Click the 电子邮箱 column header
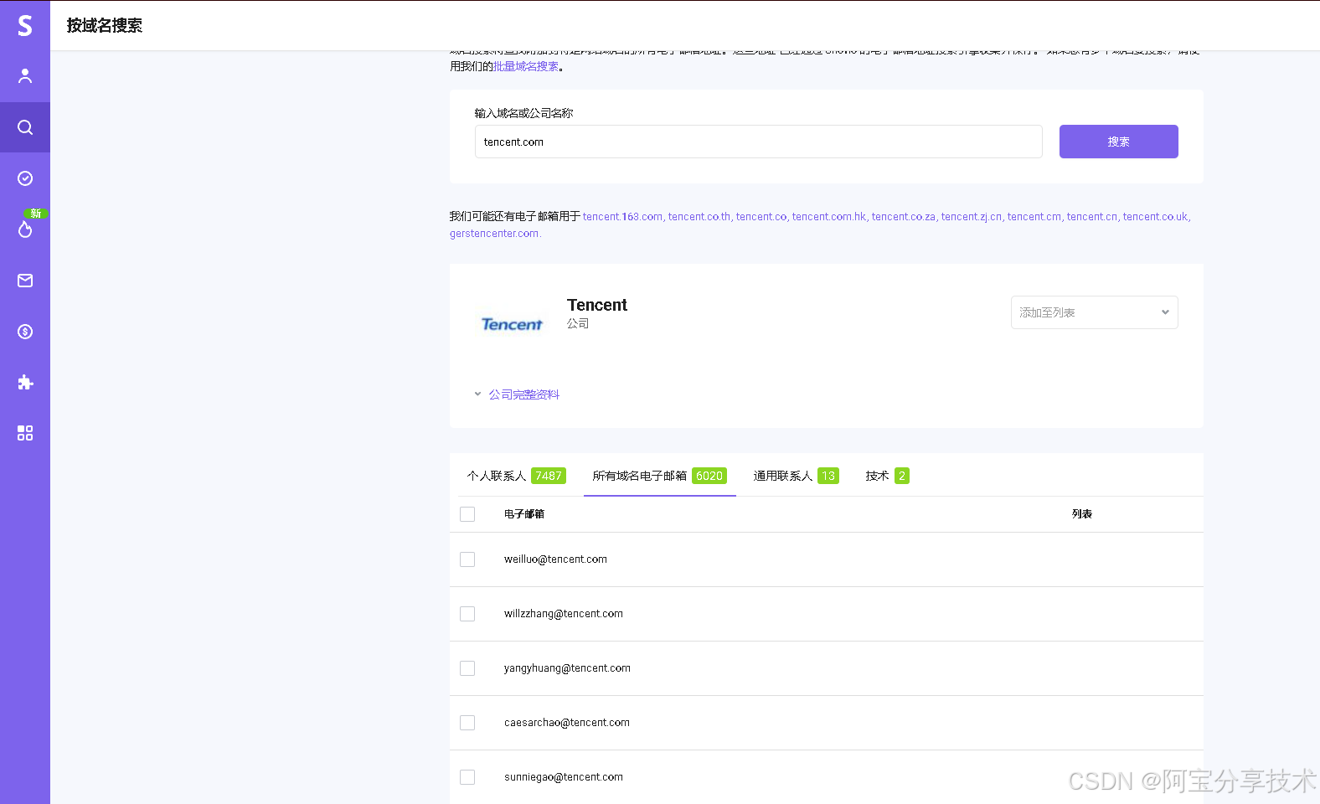This screenshot has height=804, width=1320. [524, 514]
